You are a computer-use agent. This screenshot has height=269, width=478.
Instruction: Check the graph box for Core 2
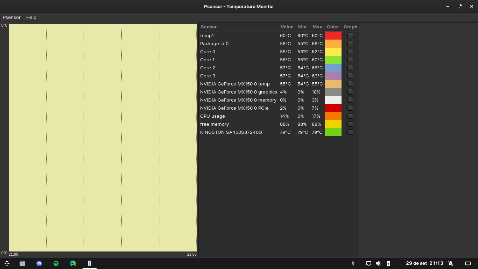(x=350, y=68)
